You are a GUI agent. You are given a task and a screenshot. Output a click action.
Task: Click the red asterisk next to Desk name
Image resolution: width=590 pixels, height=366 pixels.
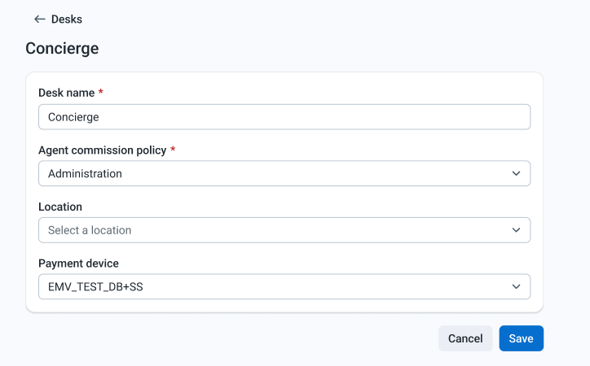point(101,93)
